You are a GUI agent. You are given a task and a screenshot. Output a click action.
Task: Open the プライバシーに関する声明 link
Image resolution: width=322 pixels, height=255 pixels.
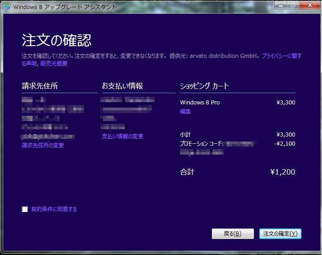(282, 56)
